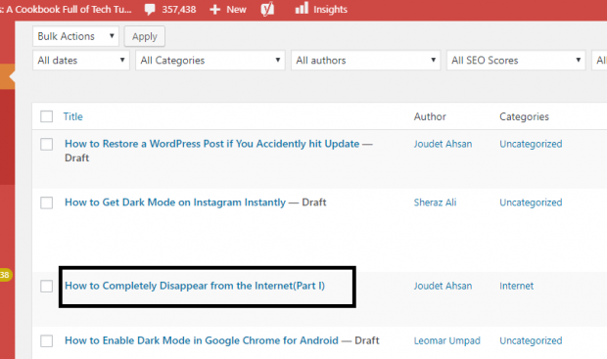The height and width of the screenshot is (359, 607).
Task: Click the plus New icon
Action: pos(214,9)
